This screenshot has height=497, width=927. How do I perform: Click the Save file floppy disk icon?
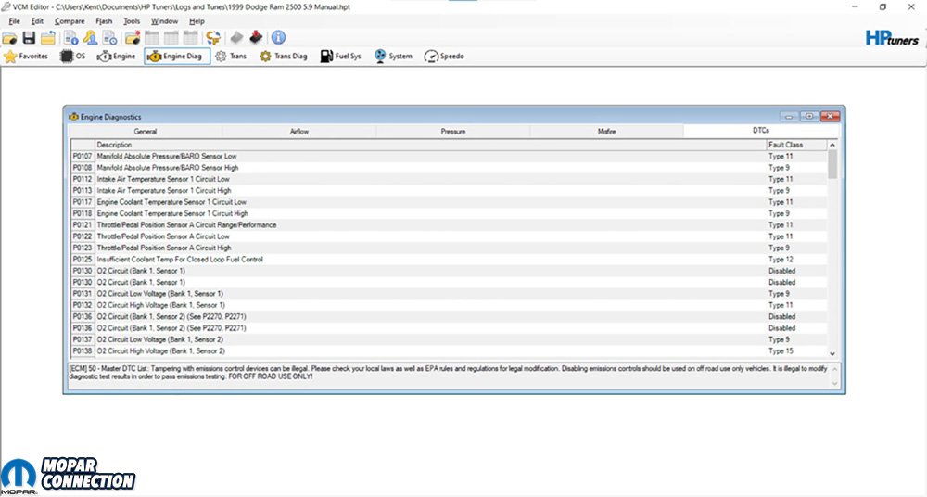29,38
